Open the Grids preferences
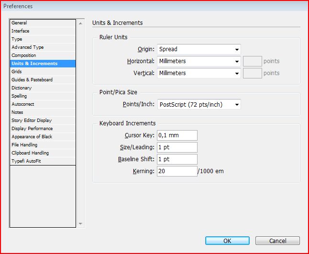The width and height of the screenshot is (309, 254). point(43,72)
